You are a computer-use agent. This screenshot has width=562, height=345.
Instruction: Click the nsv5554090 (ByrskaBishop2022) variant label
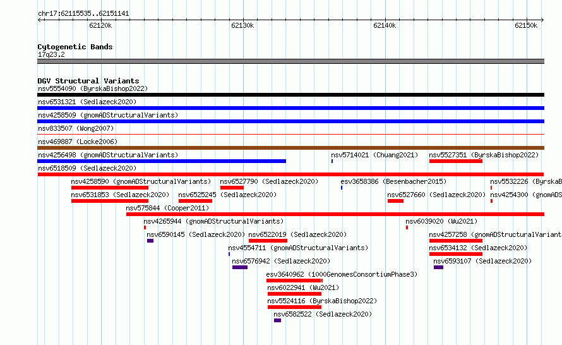(93, 88)
